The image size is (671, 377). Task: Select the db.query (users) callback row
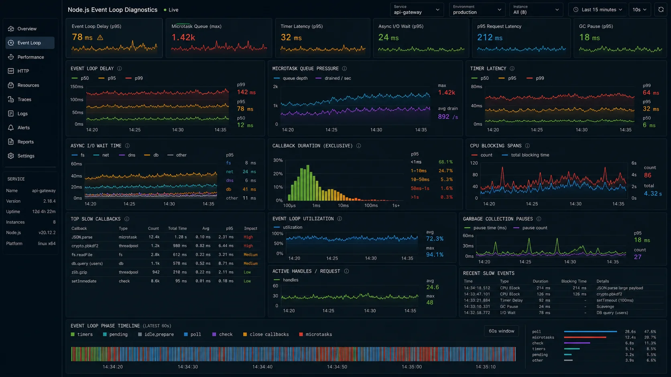(x=165, y=264)
